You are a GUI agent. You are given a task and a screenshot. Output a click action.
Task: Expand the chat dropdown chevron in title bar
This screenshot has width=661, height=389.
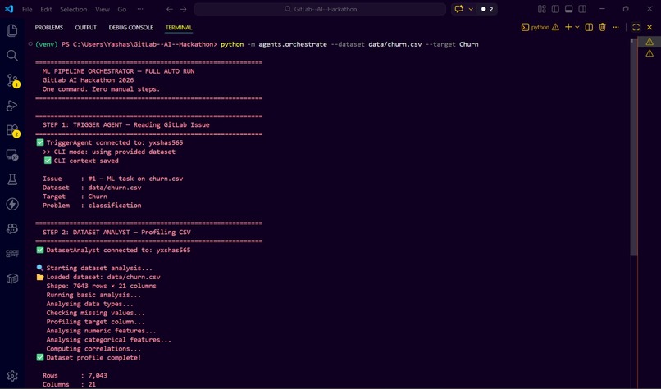471,9
